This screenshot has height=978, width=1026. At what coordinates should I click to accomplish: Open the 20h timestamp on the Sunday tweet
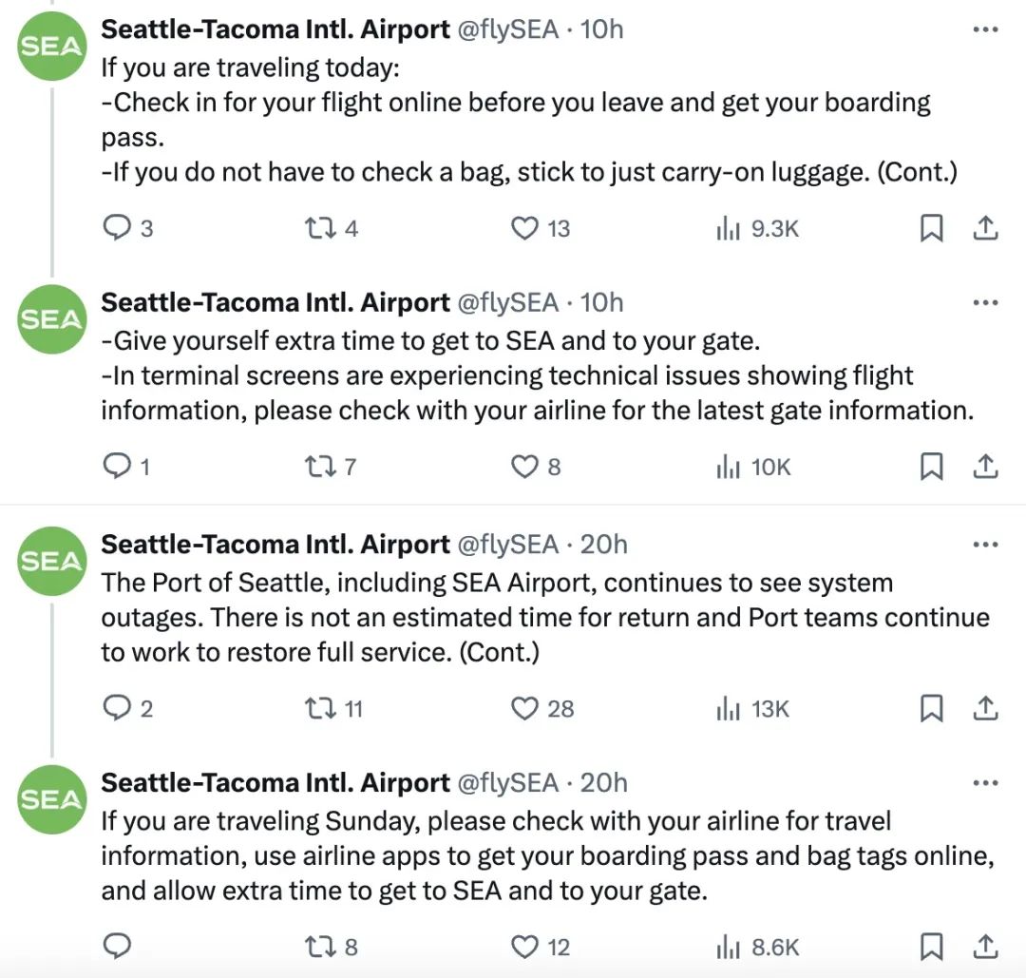pyautogui.click(x=604, y=783)
